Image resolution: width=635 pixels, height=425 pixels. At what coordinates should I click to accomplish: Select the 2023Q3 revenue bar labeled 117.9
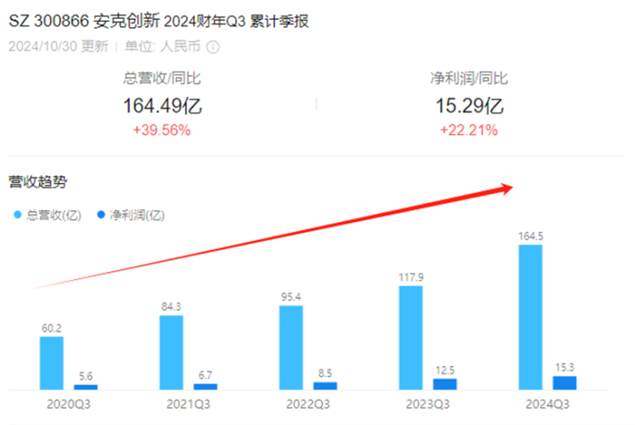tap(410, 338)
